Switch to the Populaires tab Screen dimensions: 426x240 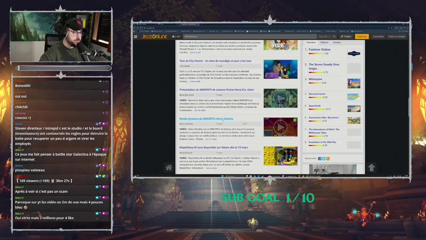(311, 42)
